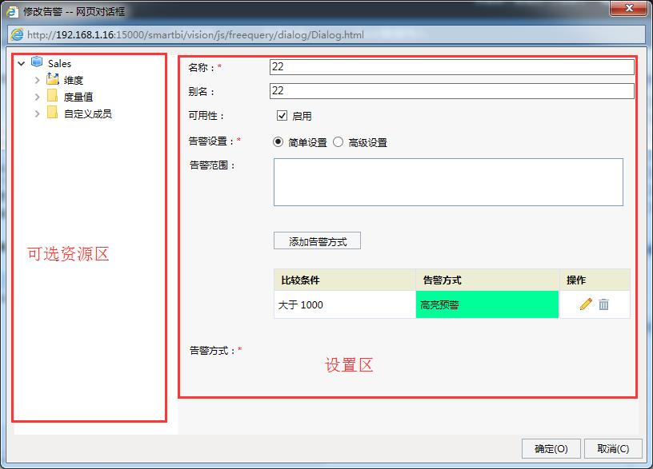Image resolution: width=653 pixels, height=469 pixels.
Task: Select the 自定义成员 tree item
Action: (x=88, y=113)
